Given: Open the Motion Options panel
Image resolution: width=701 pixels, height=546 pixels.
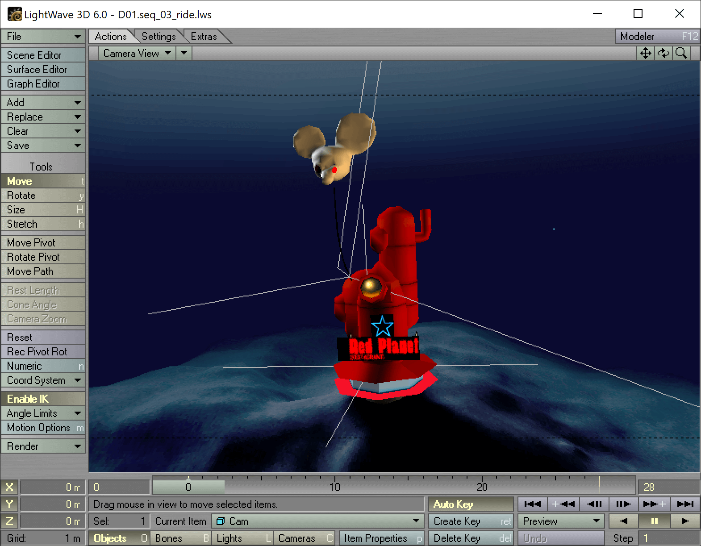Looking at the screenshot, I should (x=43, y=427).
